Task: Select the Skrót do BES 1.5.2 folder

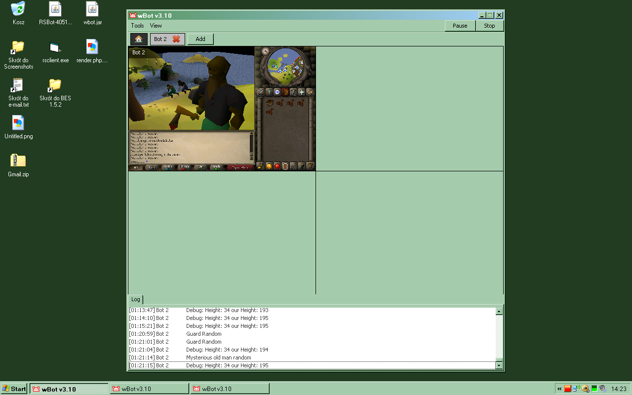Action: pyautogui.click(x=55, y=92)
